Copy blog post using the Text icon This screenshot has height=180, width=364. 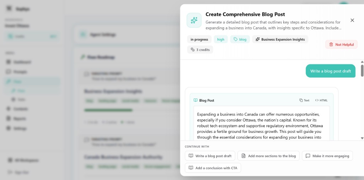(x=304, y=100)
